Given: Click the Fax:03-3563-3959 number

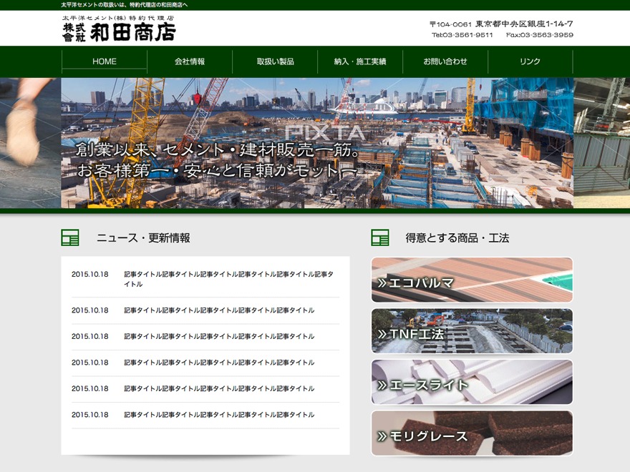Looking at the screenshot, I should coord(540,35).
